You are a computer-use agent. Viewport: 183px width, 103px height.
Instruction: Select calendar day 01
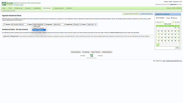(x=175, y=28)
